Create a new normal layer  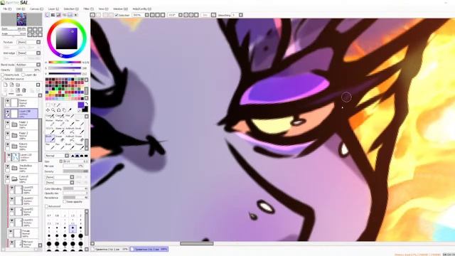pyautogui.click(x=6, y=85)
